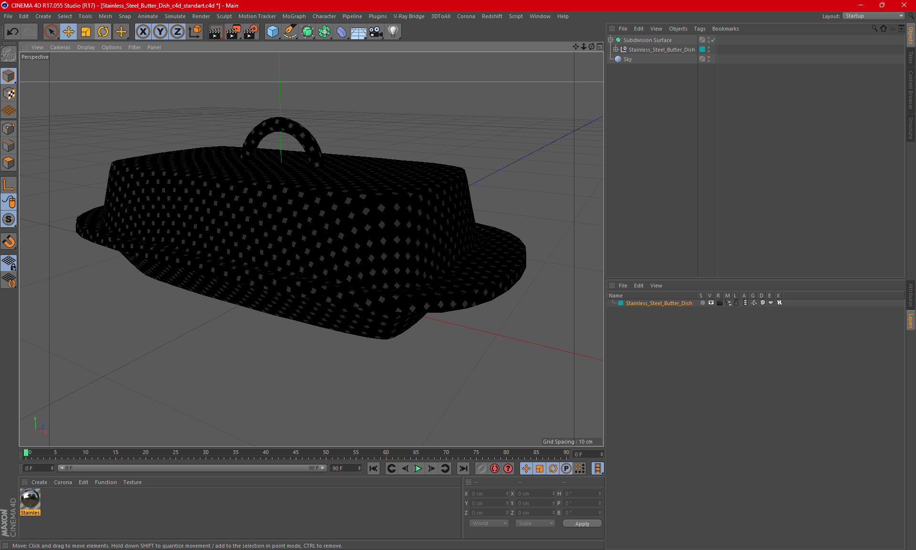Enable Polygons mode in left sidebar
Screen dimensions: 916x550
coord(9,163)
